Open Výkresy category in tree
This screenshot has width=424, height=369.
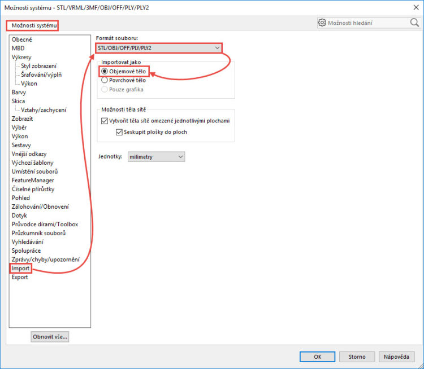21,57
